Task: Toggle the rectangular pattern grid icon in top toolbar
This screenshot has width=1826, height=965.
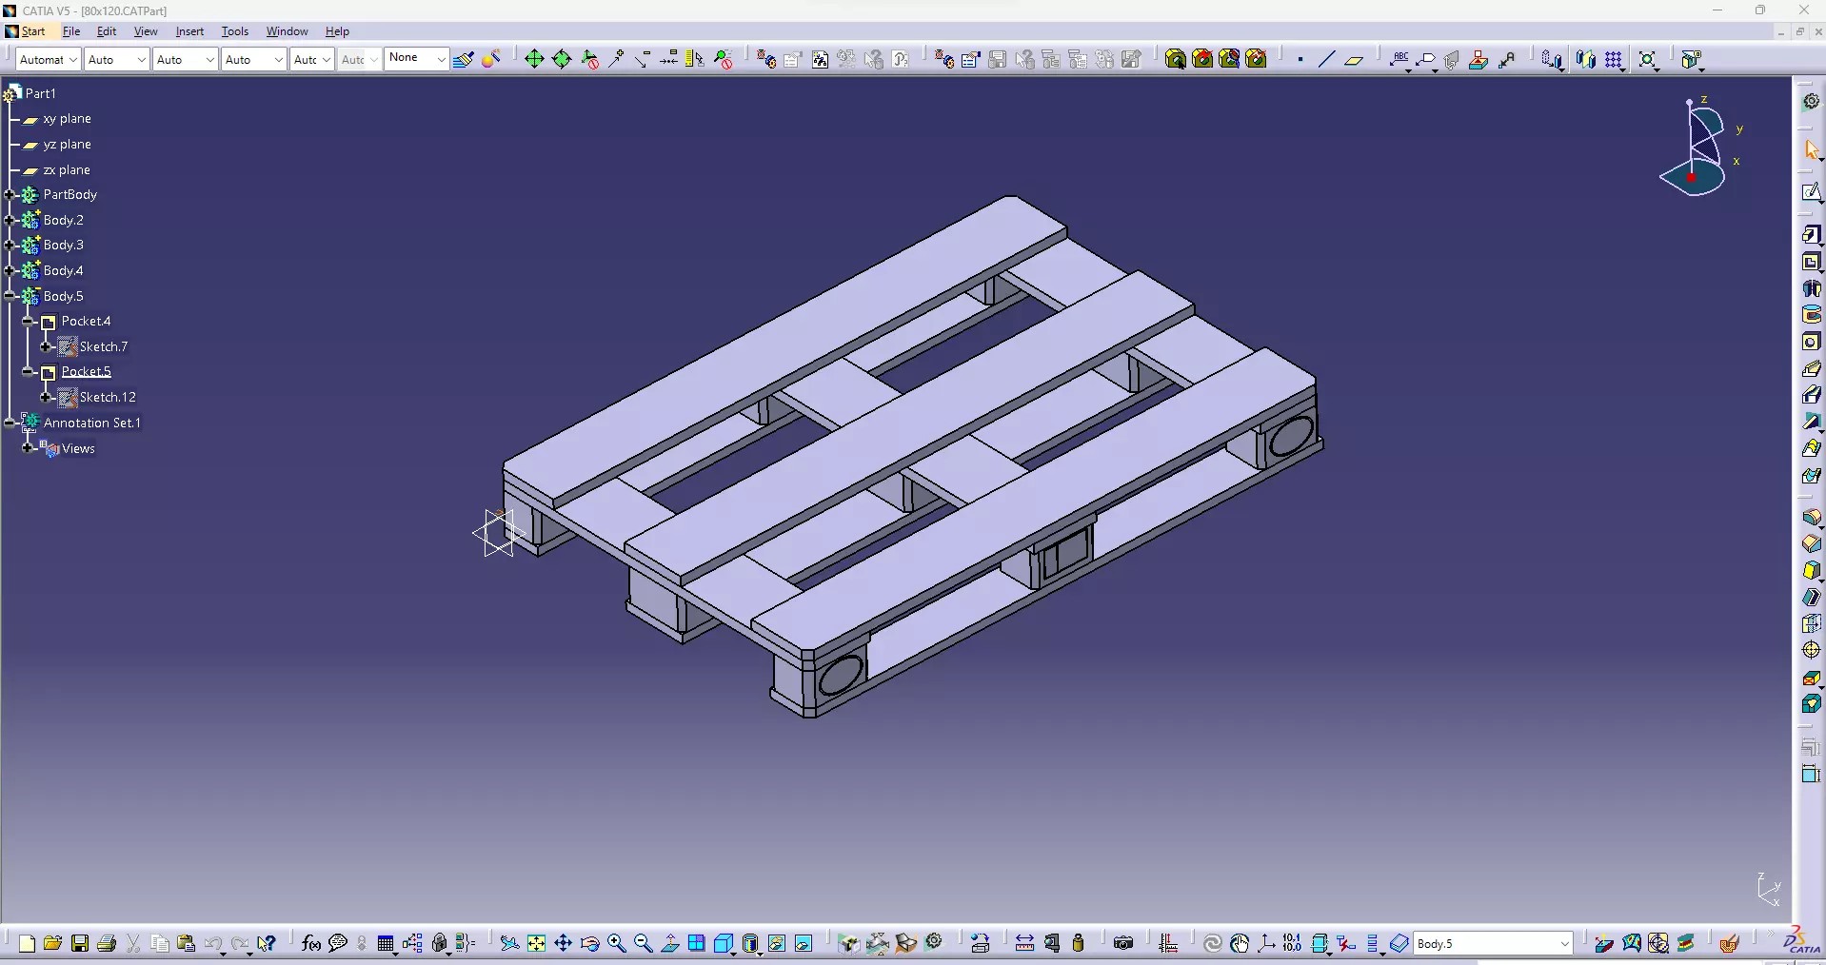Action: click(x=1614, y=59)
